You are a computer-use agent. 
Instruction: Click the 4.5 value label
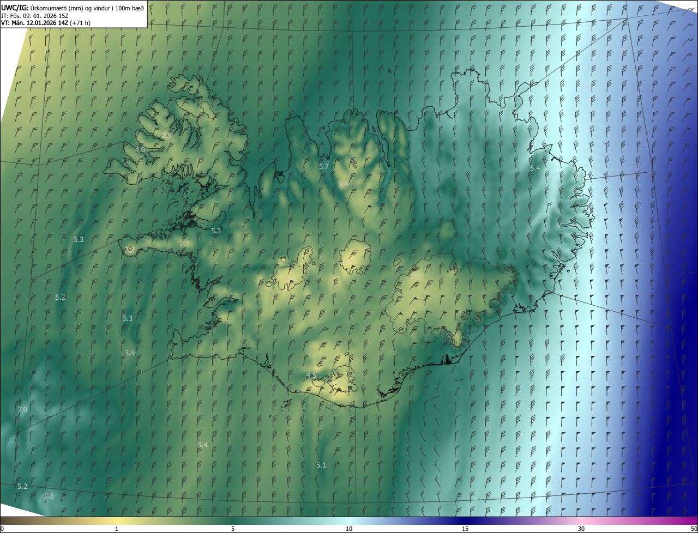[311, 375]
